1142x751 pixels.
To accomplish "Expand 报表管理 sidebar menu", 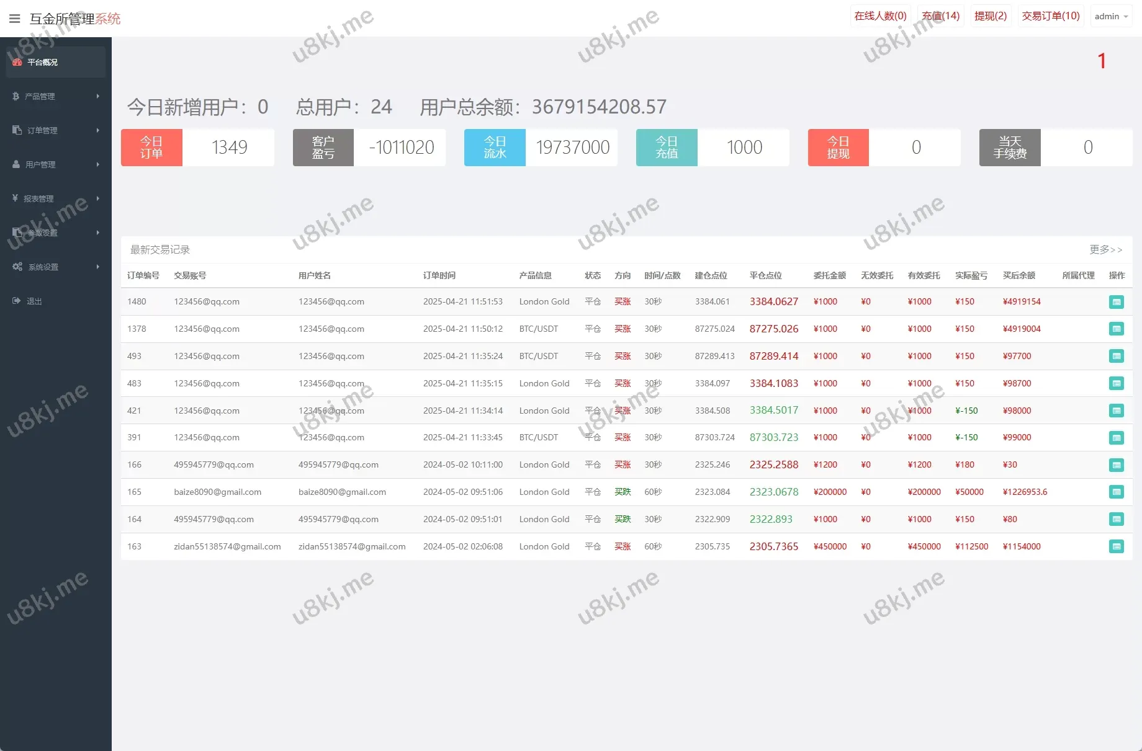I will (x=55, y=198).
